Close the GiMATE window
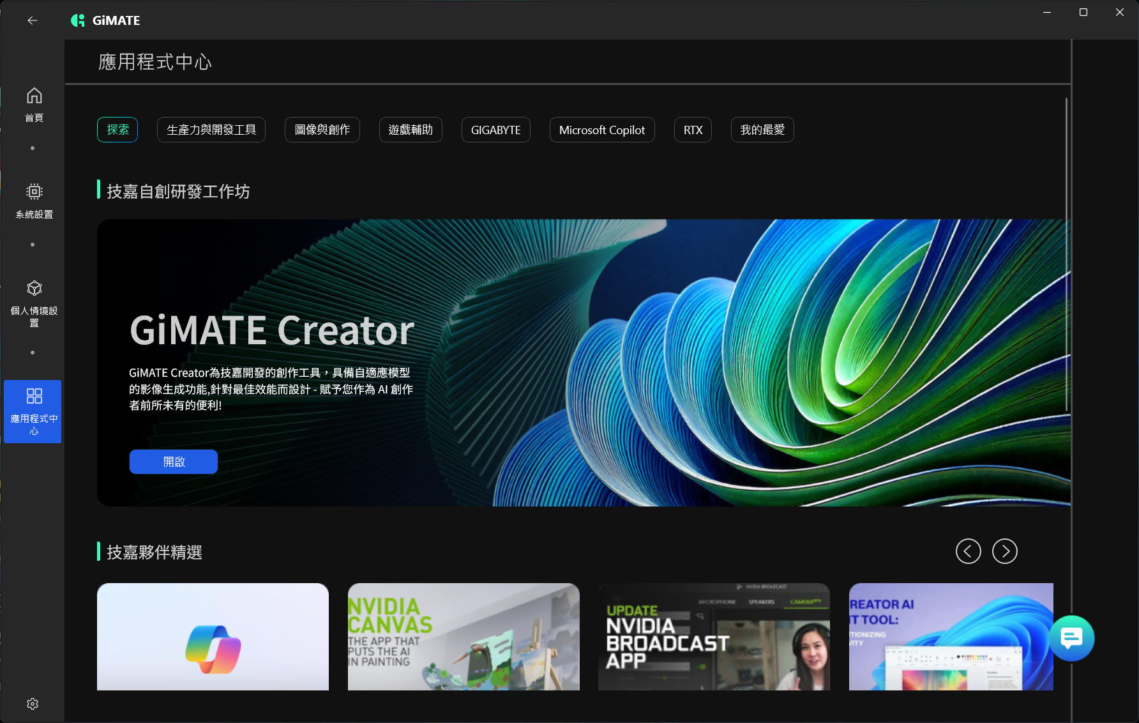The width and height of the screenshot is (1139, 723). click(x=1120, y=13)
